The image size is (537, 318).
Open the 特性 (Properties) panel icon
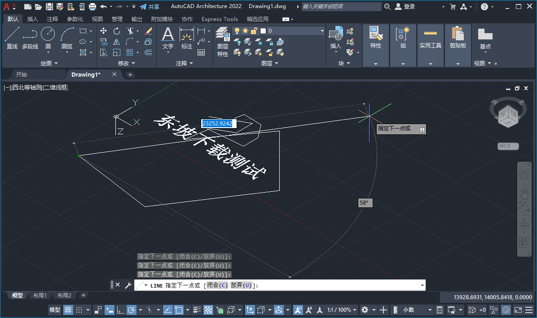tap(375, 34)
